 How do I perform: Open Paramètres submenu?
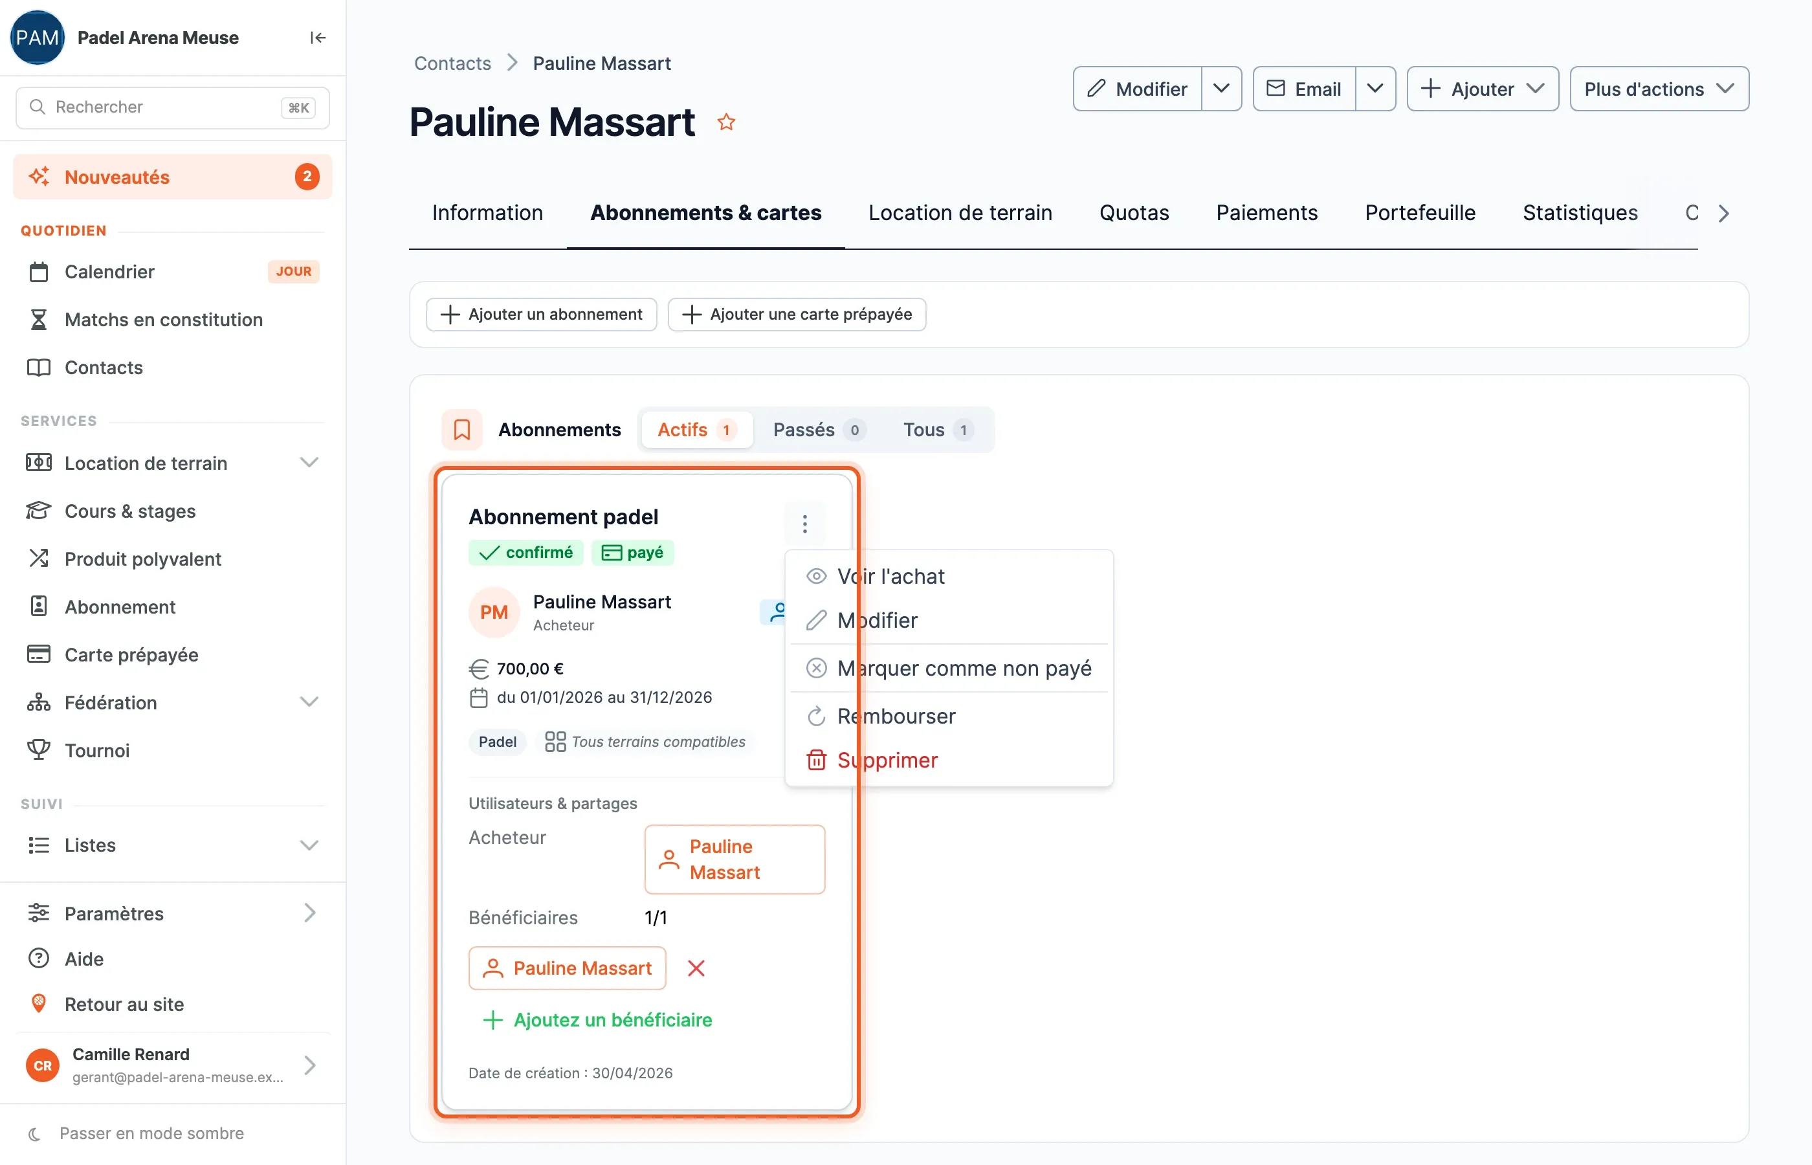pyautogui.click(x=173, y=913)
